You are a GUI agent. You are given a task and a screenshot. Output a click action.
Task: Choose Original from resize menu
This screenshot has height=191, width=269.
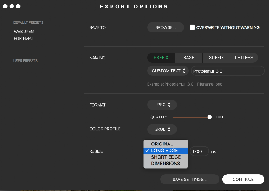pos(162,144)
